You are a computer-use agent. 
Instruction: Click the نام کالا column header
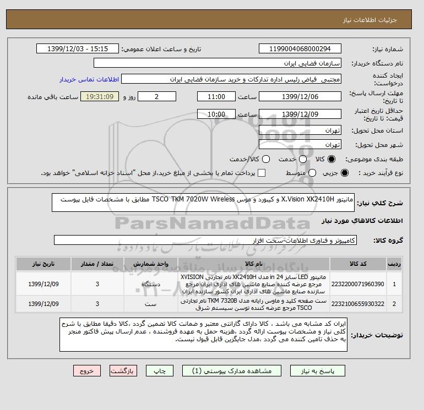254,264
